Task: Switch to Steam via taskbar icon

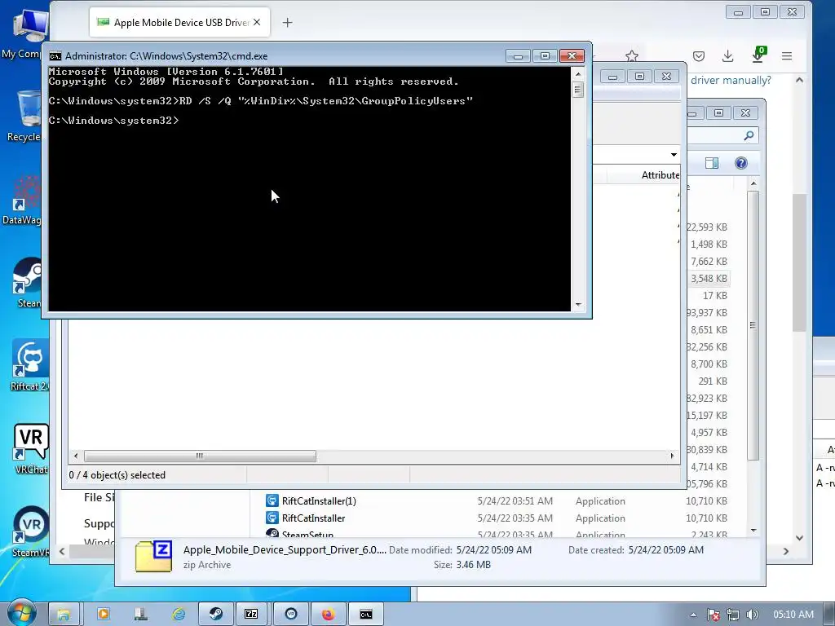Action: coord(215,615)
